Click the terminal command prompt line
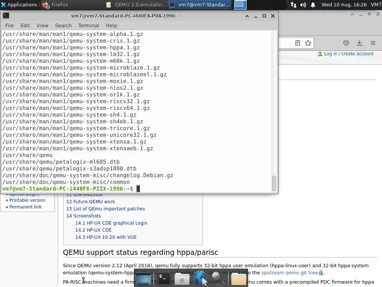 [x=71, y=189]
